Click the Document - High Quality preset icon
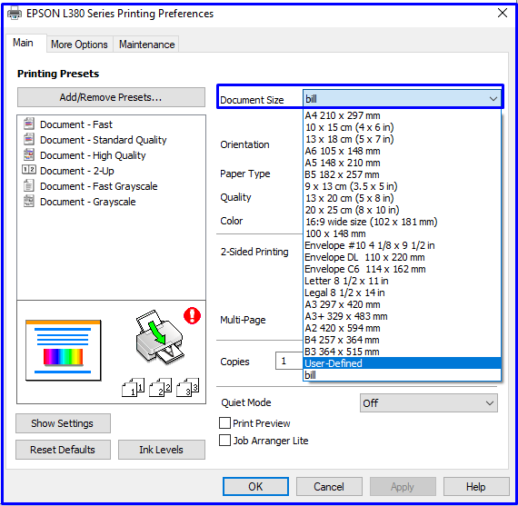The height and width of the screenshot is (506, 518). pos(29,155)
